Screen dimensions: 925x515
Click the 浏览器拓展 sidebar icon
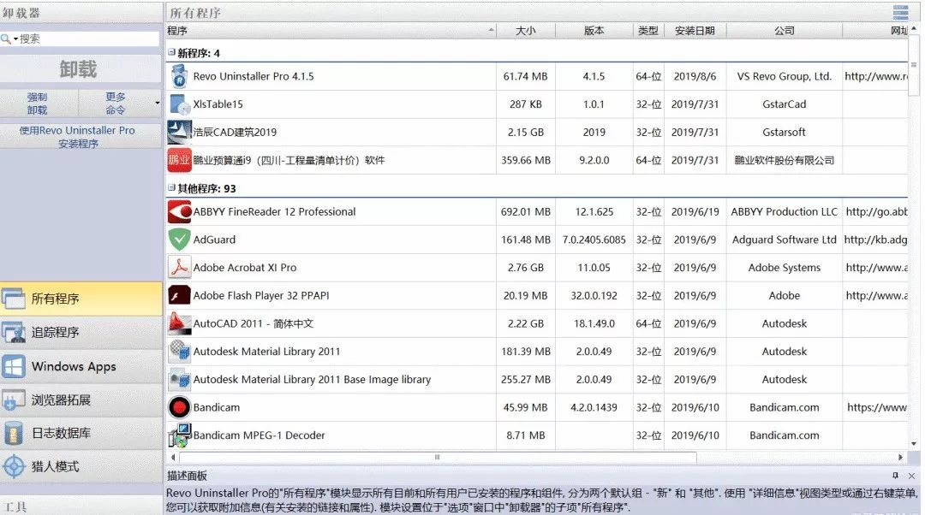[14, 400]
